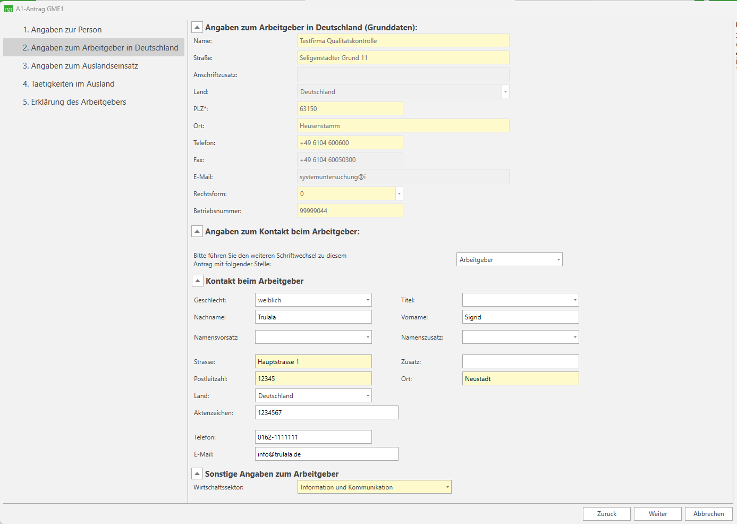Collapse the Grunddaten section arrow

point(197,28)
